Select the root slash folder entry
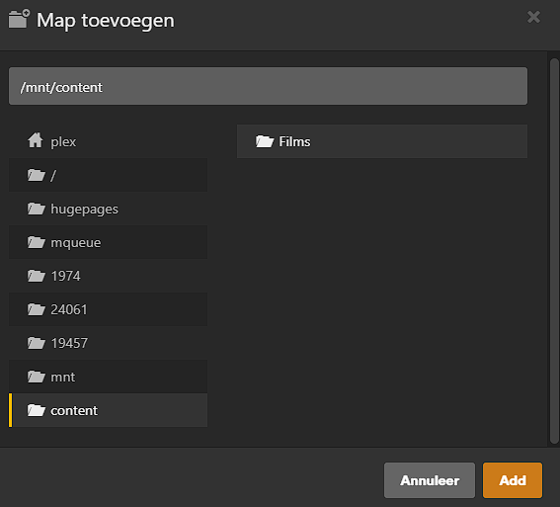Image resolution: width=560 pixels, height=507 pixels. tap(108, 175)
